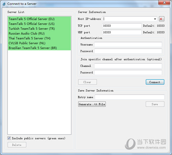The image size is (172, 155).
Task: Click the Entry name input field
Action: click(x=130, y=97)
